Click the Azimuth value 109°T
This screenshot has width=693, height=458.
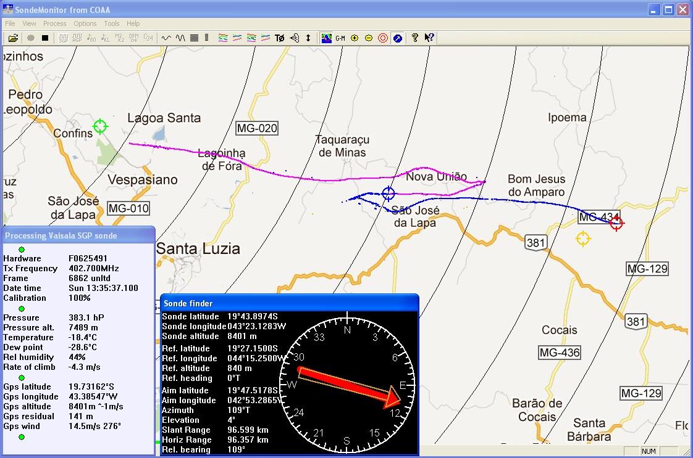238,410
